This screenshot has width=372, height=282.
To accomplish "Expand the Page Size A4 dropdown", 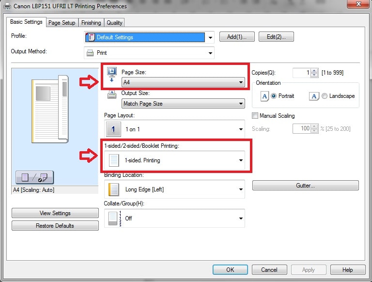I will coord(183,82).
